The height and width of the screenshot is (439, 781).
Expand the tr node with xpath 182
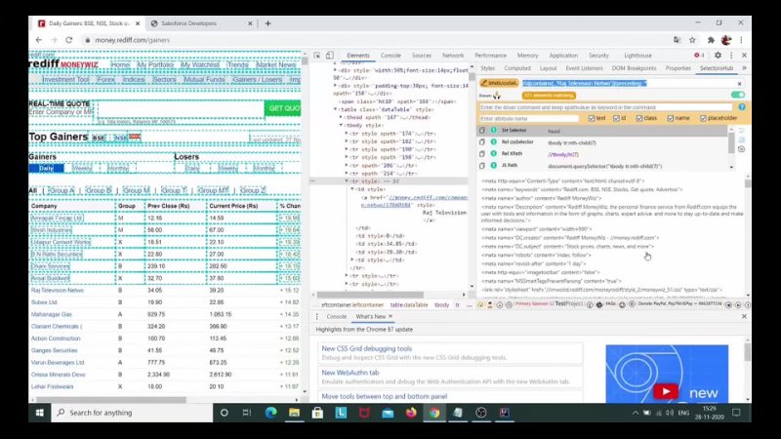[x=347, y=141]
